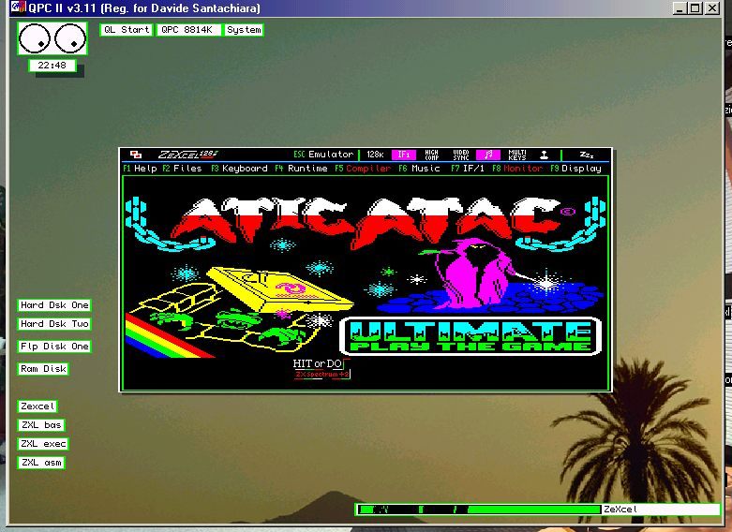Open the F4 Runtime menu
732x532 pixels.
pyautogui.click(x=301, y=169)
